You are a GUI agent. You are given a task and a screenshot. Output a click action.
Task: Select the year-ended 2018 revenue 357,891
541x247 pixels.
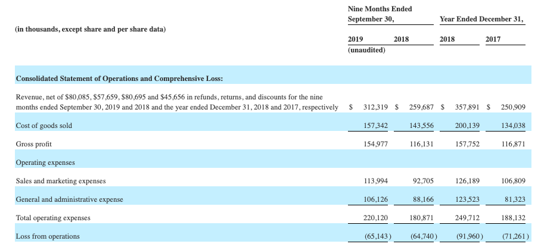pyautogui.click(x=467, y=107)
